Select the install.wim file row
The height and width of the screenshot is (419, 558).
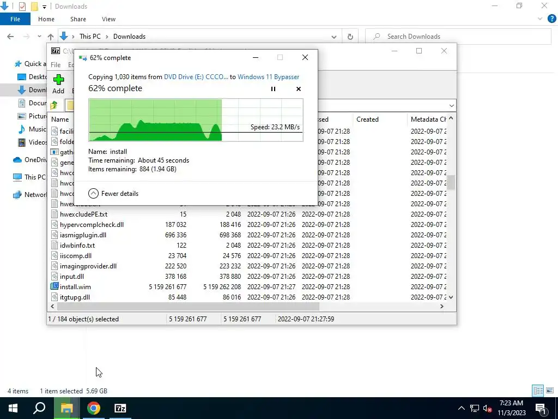(248, 287)
